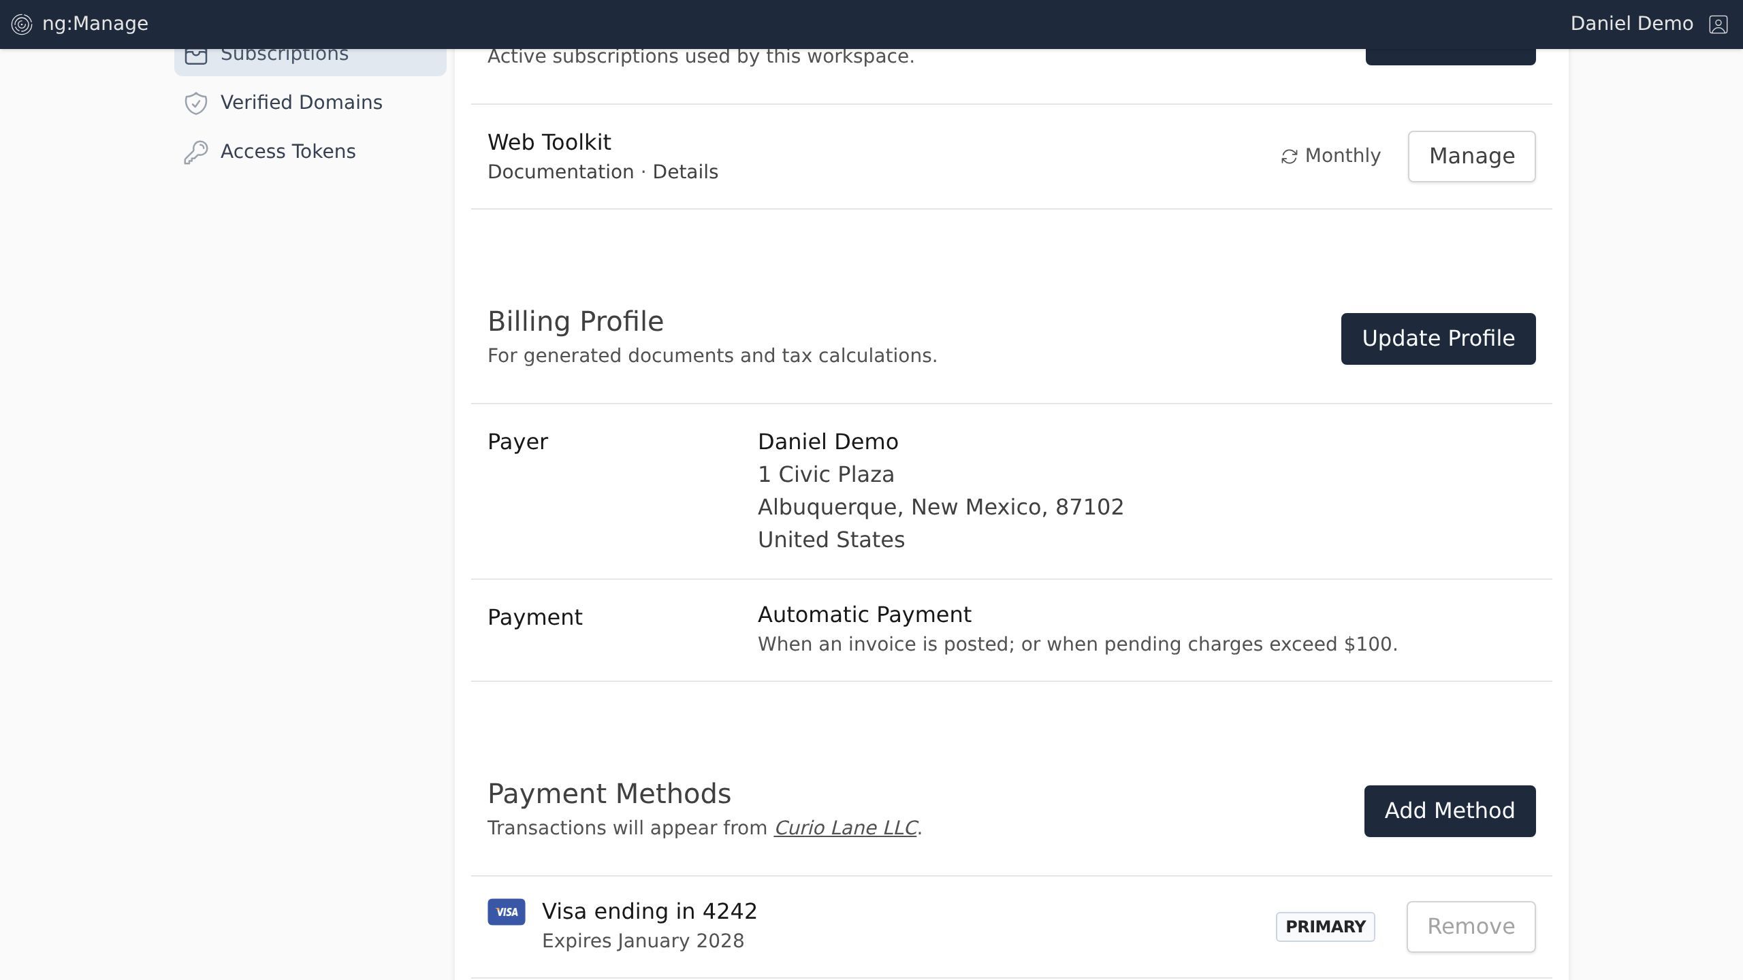Click the ng:Manage title text
This screenshot has height=980, width=1743.
pyautogui.click(x=95, y=24)
